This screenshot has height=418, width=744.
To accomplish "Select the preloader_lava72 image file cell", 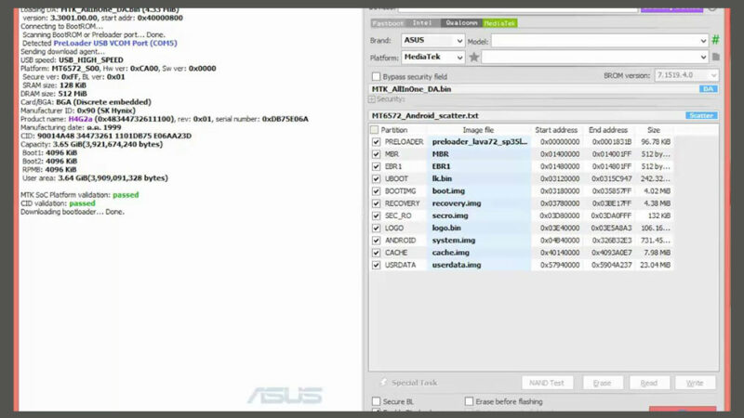I will coord(479,142).
